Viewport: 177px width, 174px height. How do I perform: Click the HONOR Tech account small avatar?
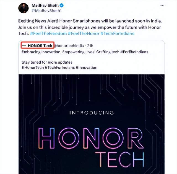point(24,45)
